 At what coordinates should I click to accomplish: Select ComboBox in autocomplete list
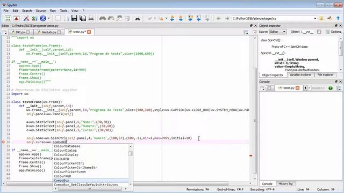[91, 180]
